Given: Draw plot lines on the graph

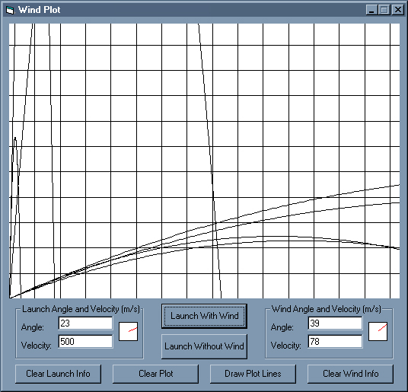Looking at the screenshot, I should pos(253,374).
